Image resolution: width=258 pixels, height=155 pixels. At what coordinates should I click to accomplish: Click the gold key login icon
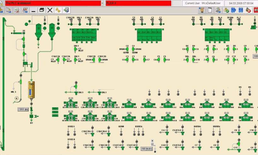click(58, 10)
